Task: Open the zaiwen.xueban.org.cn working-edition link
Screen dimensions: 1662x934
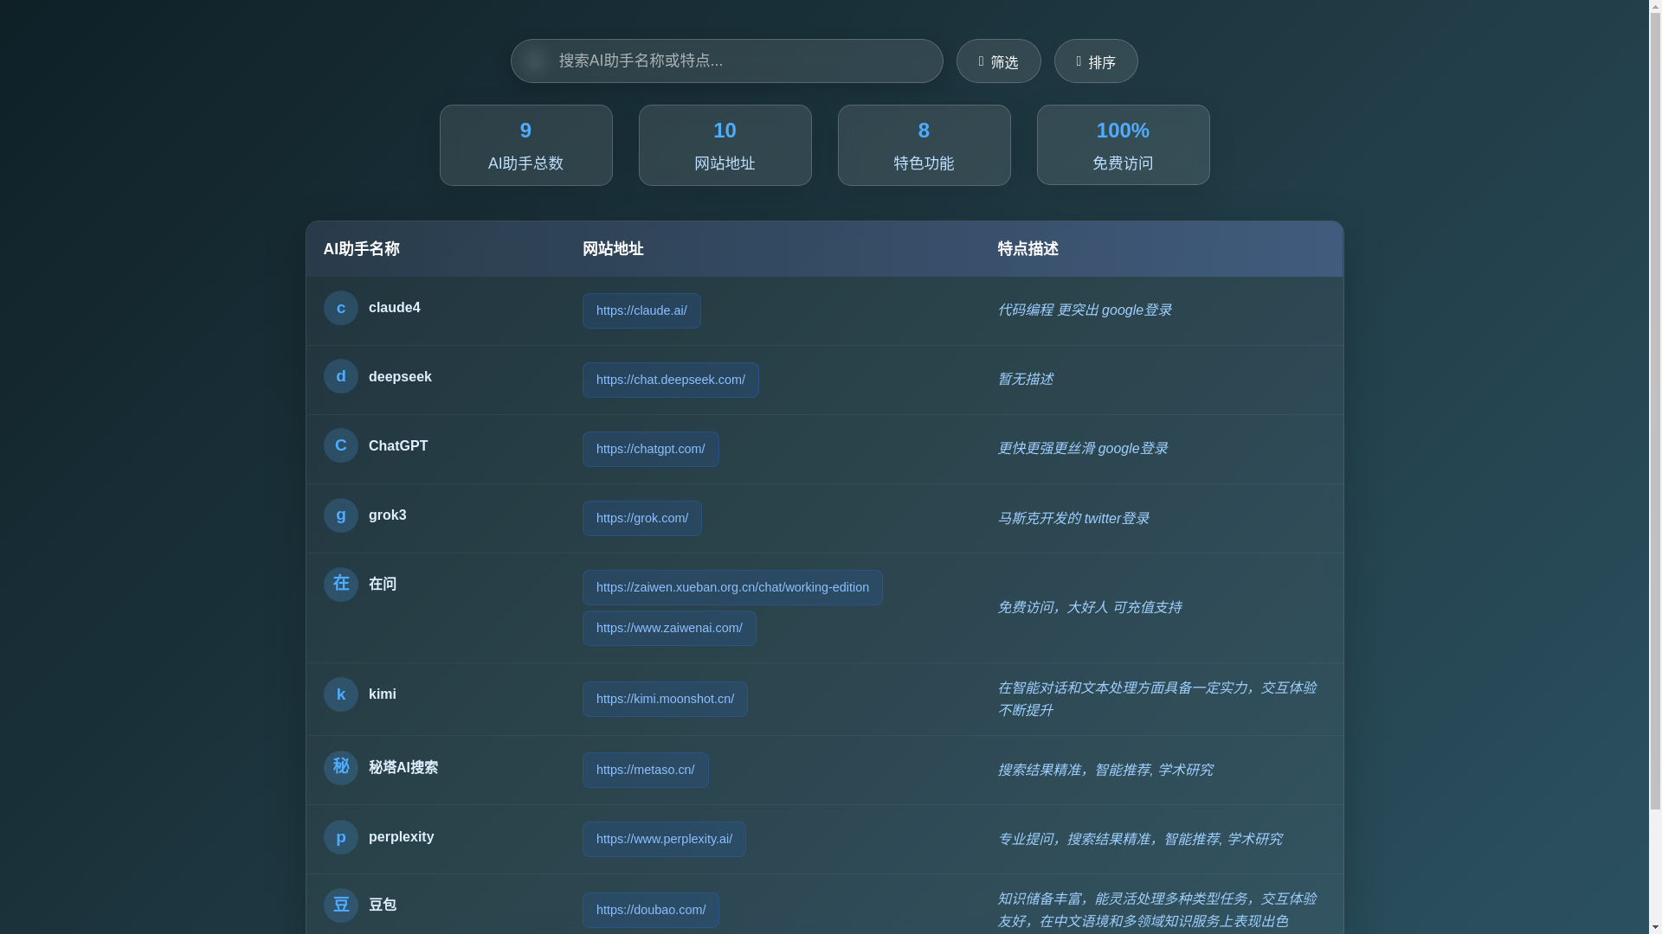Action: pos(732,587)
